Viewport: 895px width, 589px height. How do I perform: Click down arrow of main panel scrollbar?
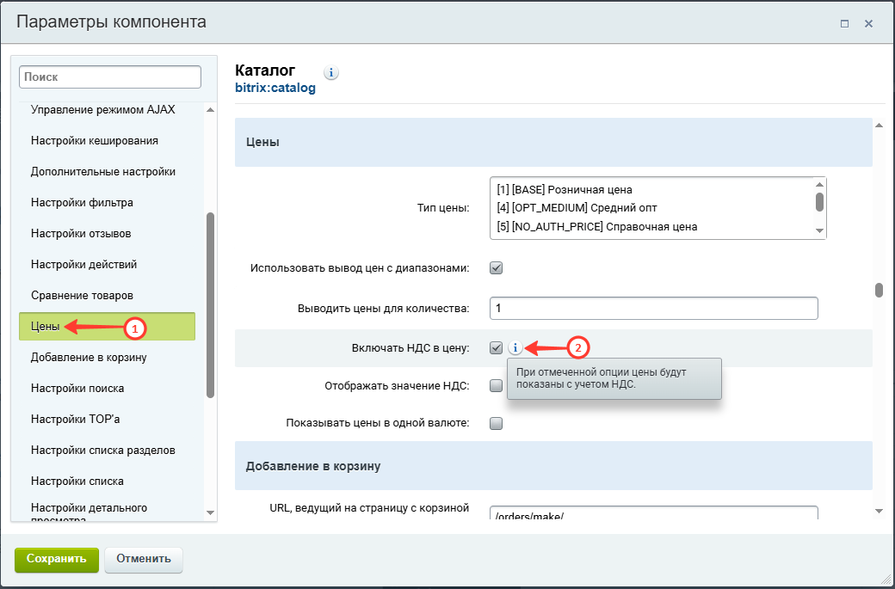coord(879,512)
